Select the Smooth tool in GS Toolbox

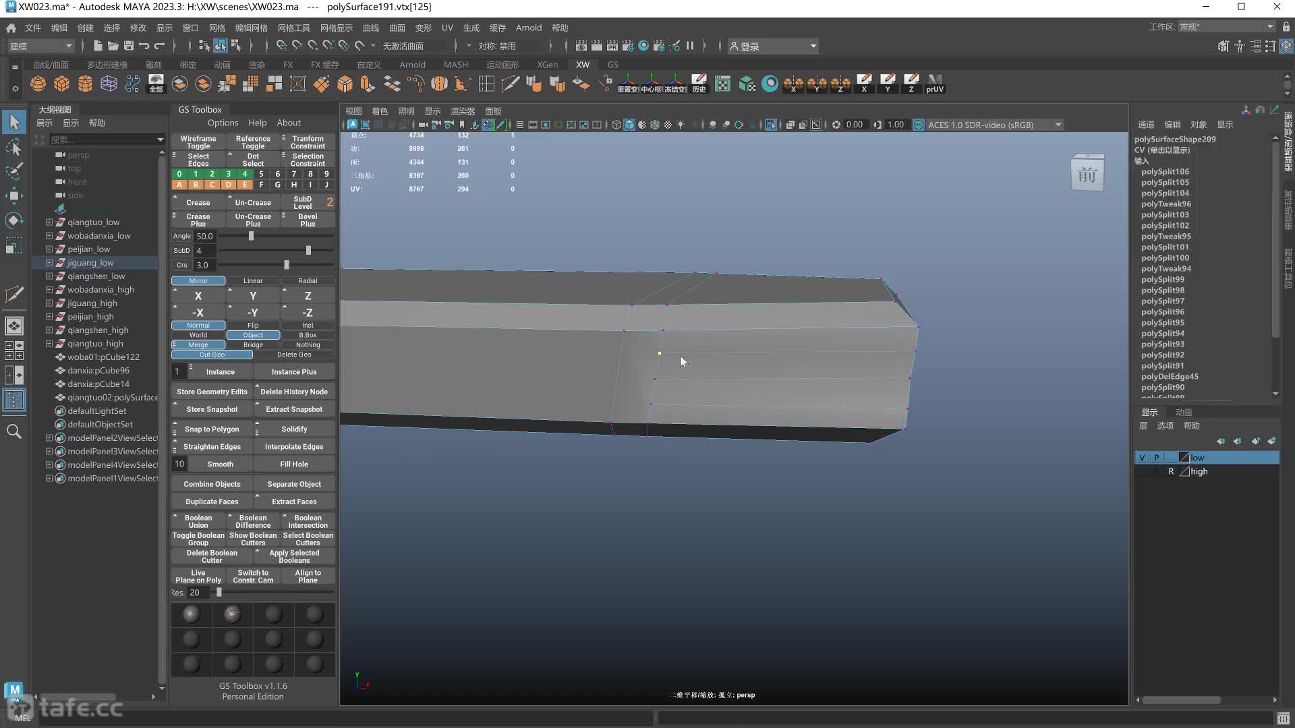[x=219, y=463]
